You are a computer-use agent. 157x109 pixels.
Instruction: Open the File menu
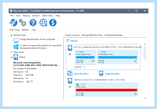[x=11, y=16]
